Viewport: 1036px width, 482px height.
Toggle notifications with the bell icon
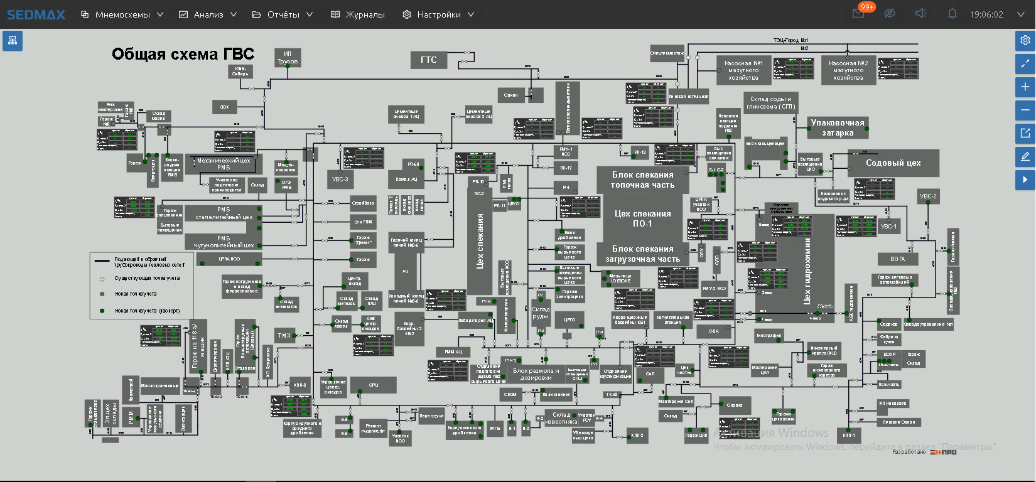(952, 14)
